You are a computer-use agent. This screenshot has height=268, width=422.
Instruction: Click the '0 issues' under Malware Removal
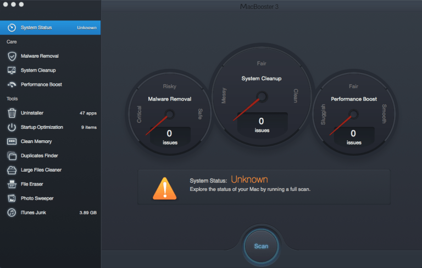(x=170, y=136)
